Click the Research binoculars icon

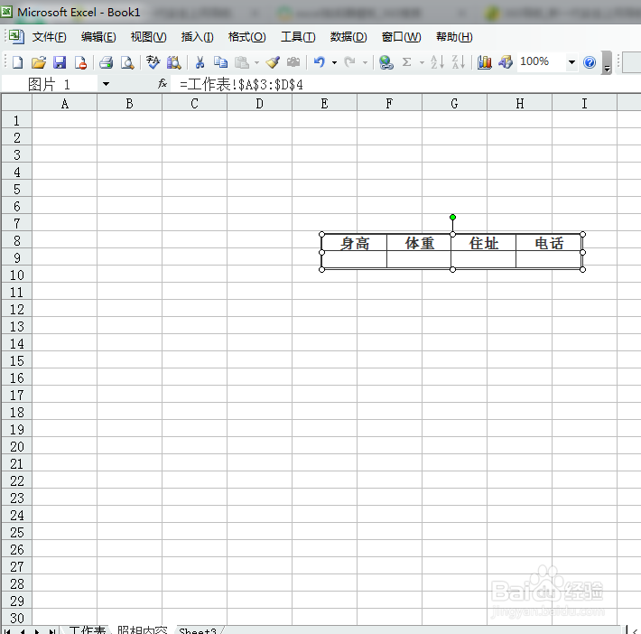click(x=173, y=62)
